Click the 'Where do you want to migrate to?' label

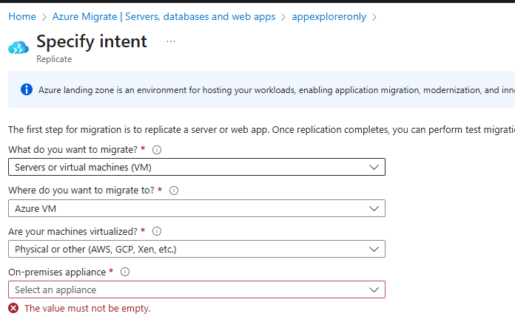coord(81,191)
